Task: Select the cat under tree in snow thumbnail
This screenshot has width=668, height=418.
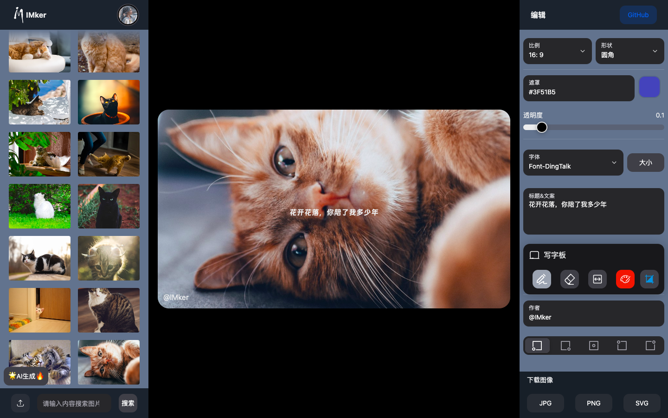Action: click(x=40, y=102)
